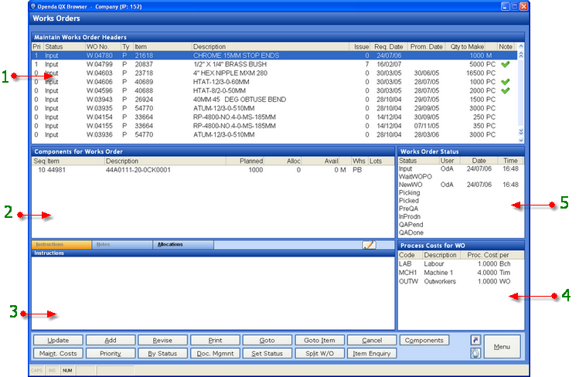The width and height of the screenshot is (579, 377).
Task: Switch to the Instructions tab
Action: [62, 245]
